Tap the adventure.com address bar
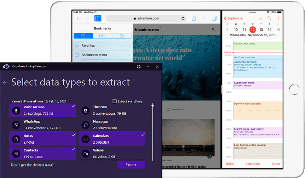Image resolution: width=305 pixels, height=178 pixels. tap(146, 18)
